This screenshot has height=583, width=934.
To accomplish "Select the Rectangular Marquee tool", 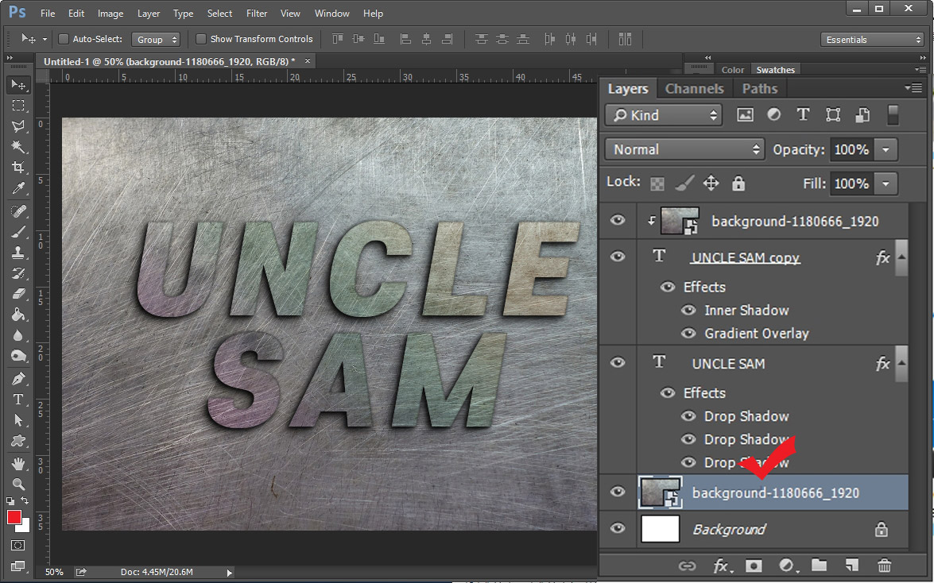I will [18, 106].
